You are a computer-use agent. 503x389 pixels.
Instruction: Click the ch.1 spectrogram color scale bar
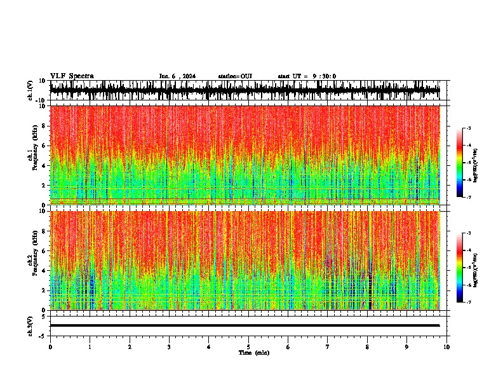tap(460, 163)
